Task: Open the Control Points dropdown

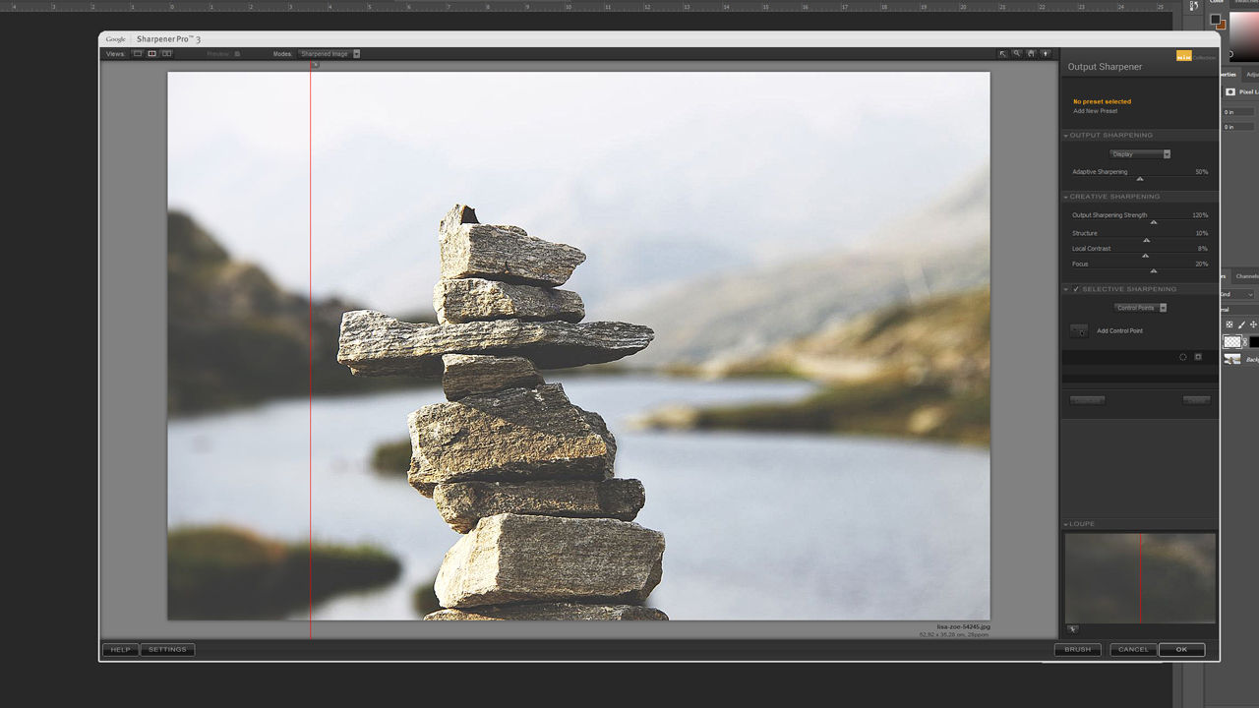Action: point(1140,308)
